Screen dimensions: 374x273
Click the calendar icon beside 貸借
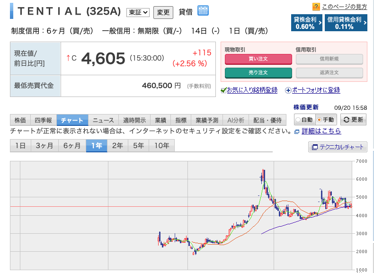click(203, 10)
